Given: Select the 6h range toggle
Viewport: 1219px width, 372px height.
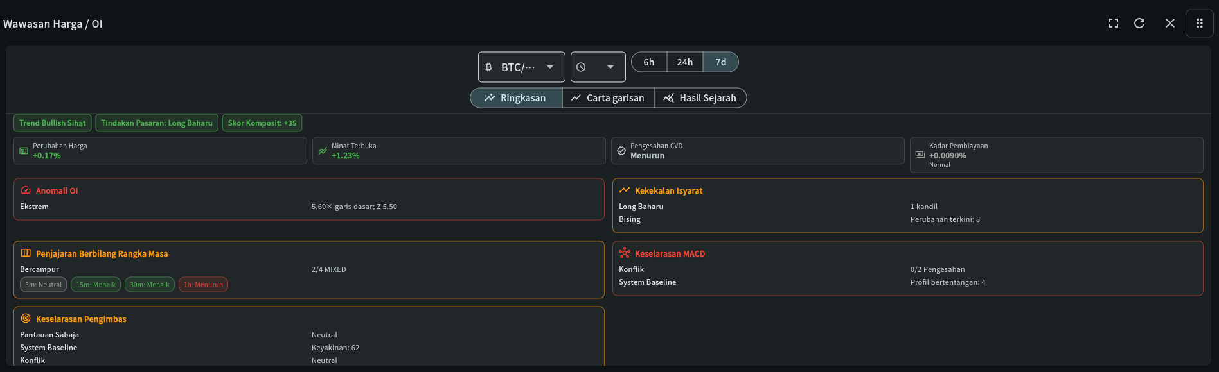Looking at the screenshot, I should 649,62.
